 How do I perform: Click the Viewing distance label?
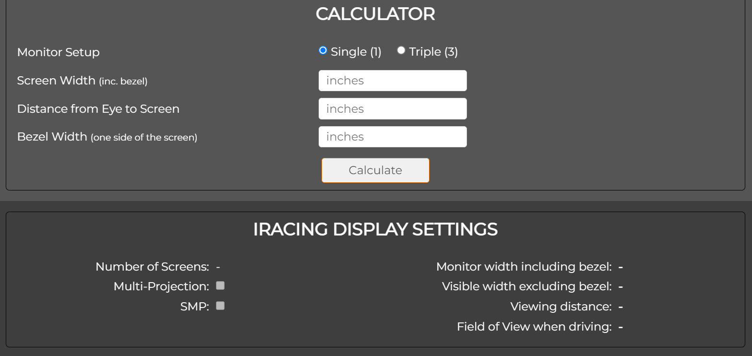[561, 307]
